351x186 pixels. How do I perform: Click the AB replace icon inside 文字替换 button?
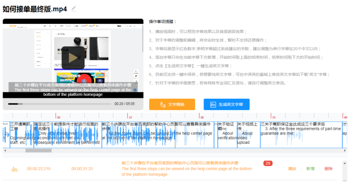coord(163,105)
